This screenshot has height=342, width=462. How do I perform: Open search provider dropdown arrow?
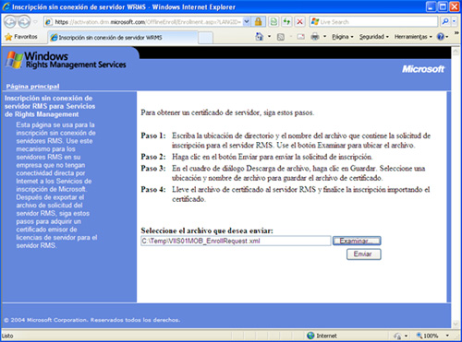[x=455, y=21]
